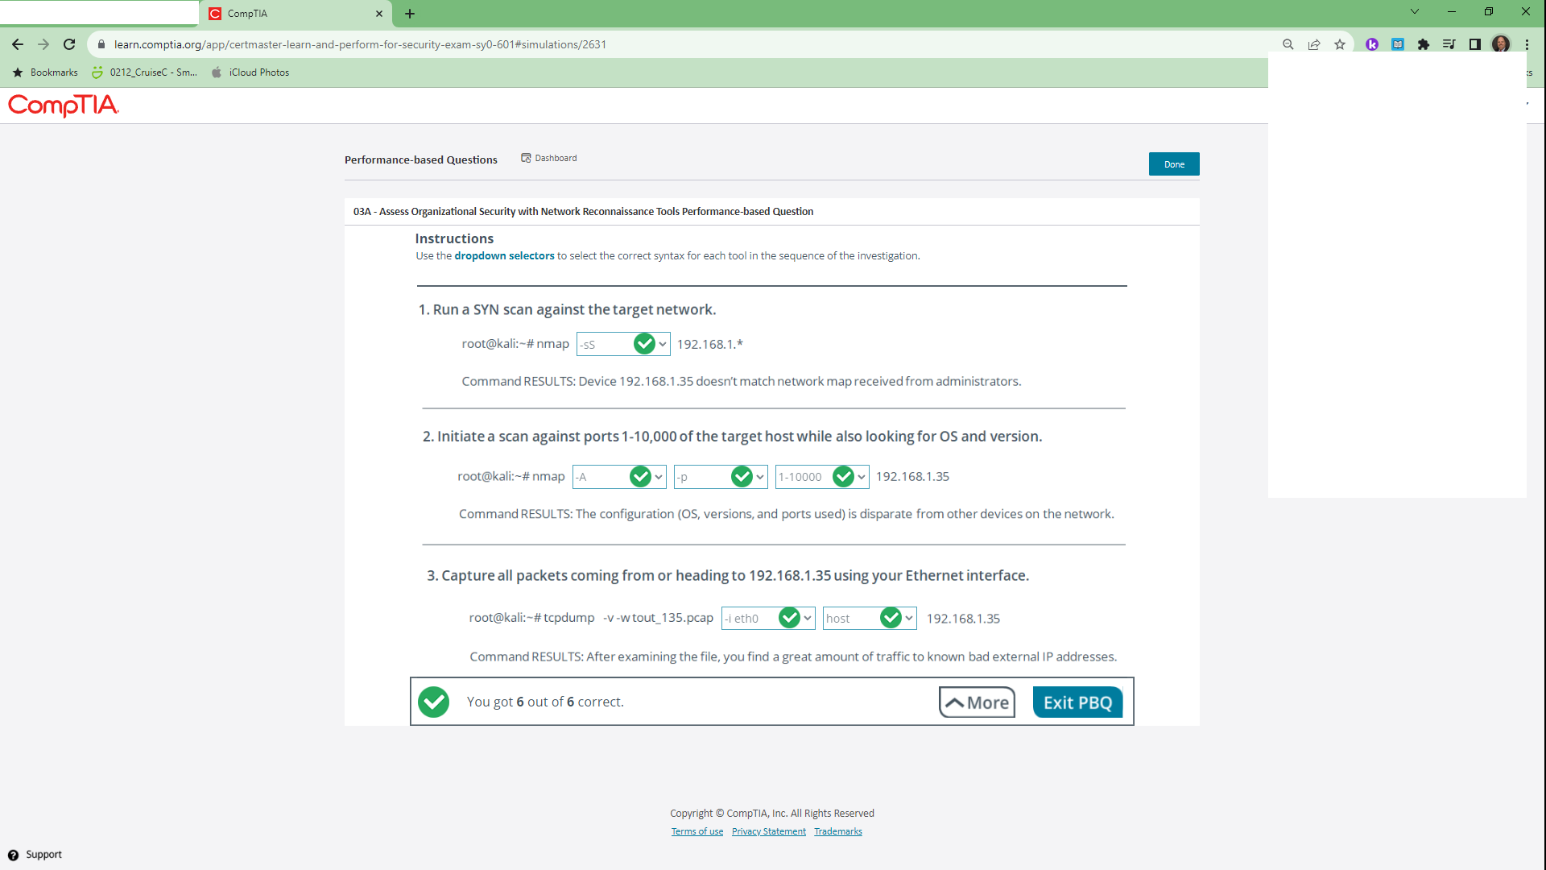Open a new browser tab

click(410, 14)
